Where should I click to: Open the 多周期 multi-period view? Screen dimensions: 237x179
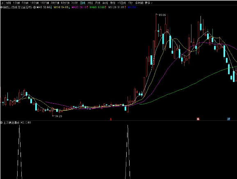pyautogui.click(x=139, y=3)
